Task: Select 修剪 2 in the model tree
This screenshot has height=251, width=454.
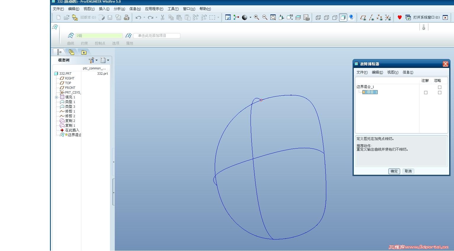Action: pyautogui.click(x=70, y=116)
